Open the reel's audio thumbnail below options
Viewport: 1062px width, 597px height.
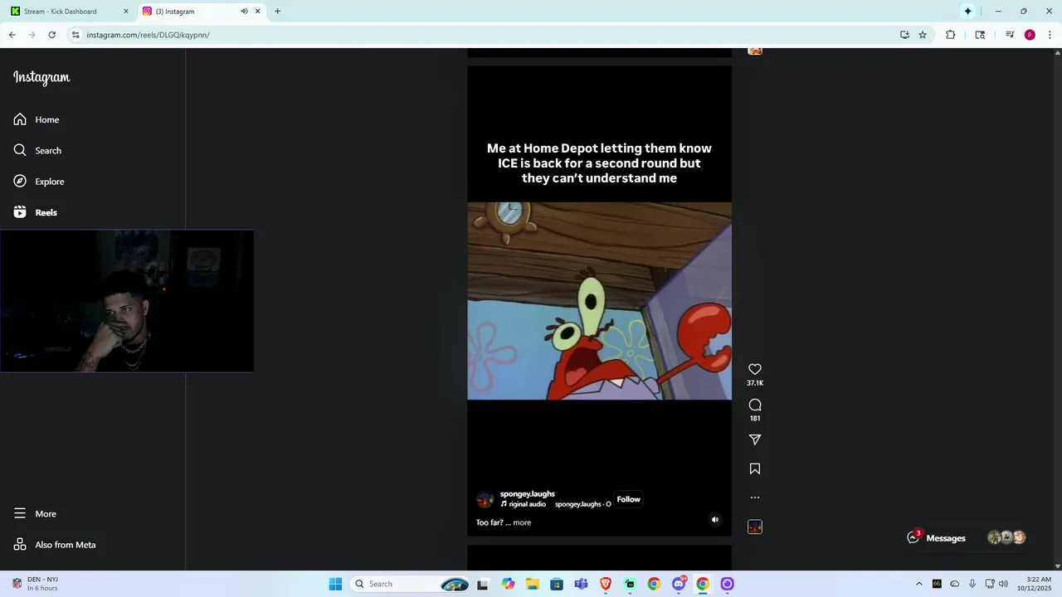pyautogui.click(x=755, y=527)
